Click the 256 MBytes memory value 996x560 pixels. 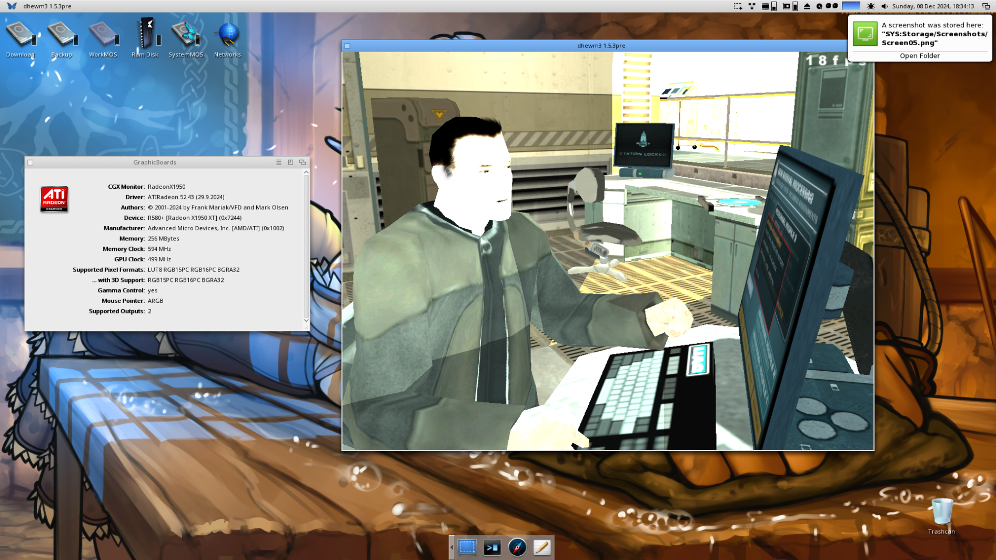[163, 239]
